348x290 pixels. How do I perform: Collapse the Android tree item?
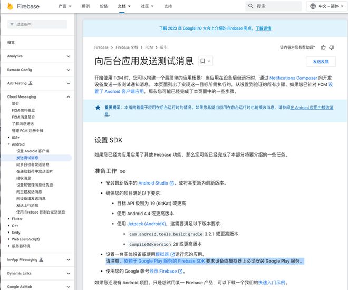coord(8,144)
